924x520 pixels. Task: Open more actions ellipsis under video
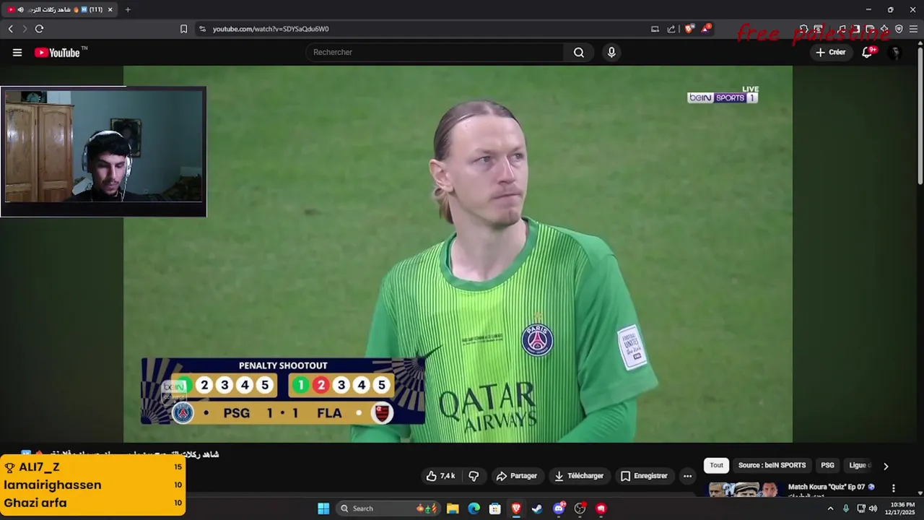(687, 476)
